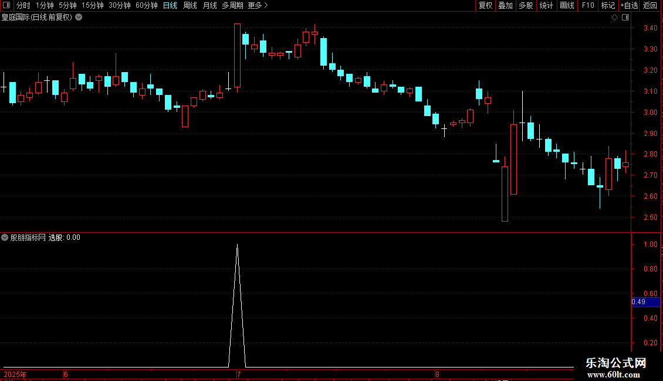Click the month 7 marker on time axis
Screen dimensions: 663x381
tap(239, 374)
